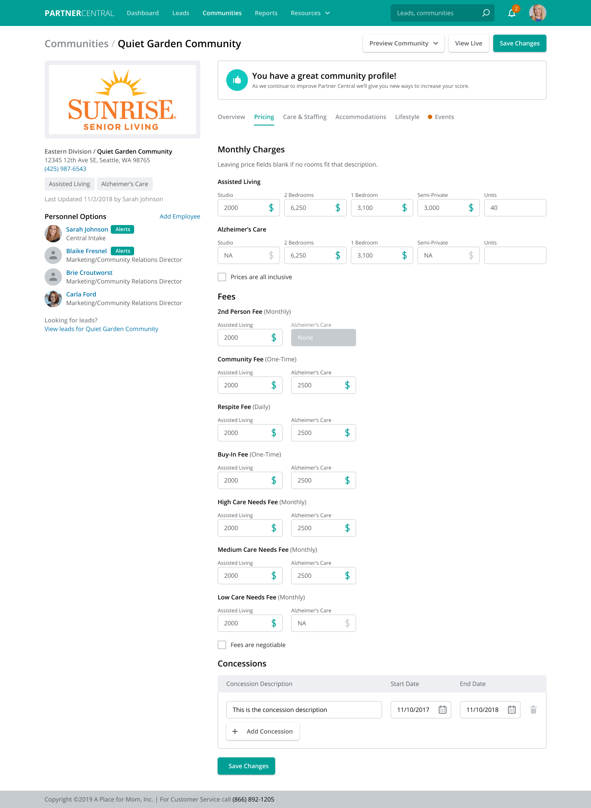The image size is (591, 808).
Task: Select the Pricing tab
Action: [x=264, y=117]
